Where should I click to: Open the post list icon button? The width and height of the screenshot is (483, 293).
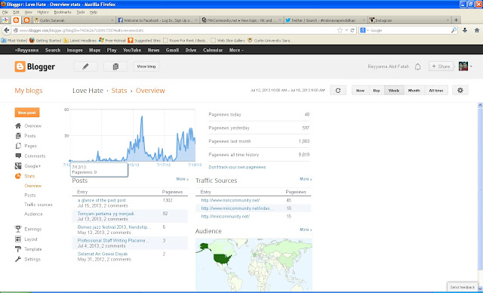pyautogui.click(x=115, y=66)
